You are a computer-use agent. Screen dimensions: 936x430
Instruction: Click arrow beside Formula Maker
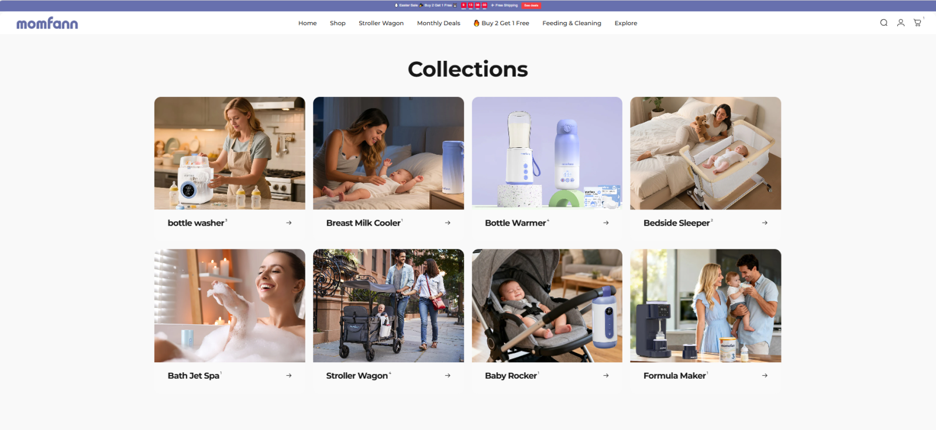point(765,376)
